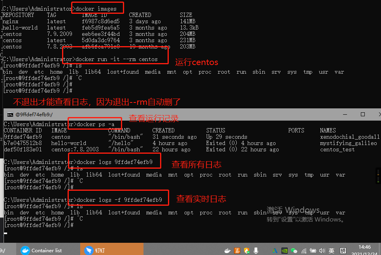Click the 'docker images' command text

pyautogui.click(x=96, y=9)
